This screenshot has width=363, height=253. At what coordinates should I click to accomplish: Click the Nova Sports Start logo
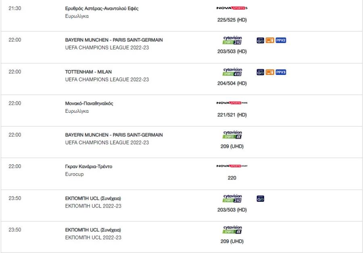pos(232,166)
